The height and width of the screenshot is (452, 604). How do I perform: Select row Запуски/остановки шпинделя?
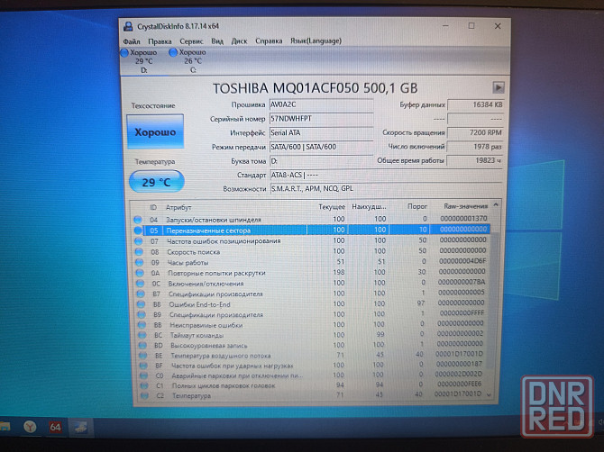pos(311,220)
